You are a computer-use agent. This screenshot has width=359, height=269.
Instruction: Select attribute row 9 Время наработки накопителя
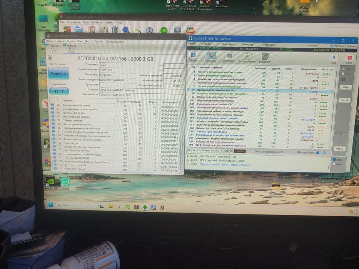coord(260,91)
